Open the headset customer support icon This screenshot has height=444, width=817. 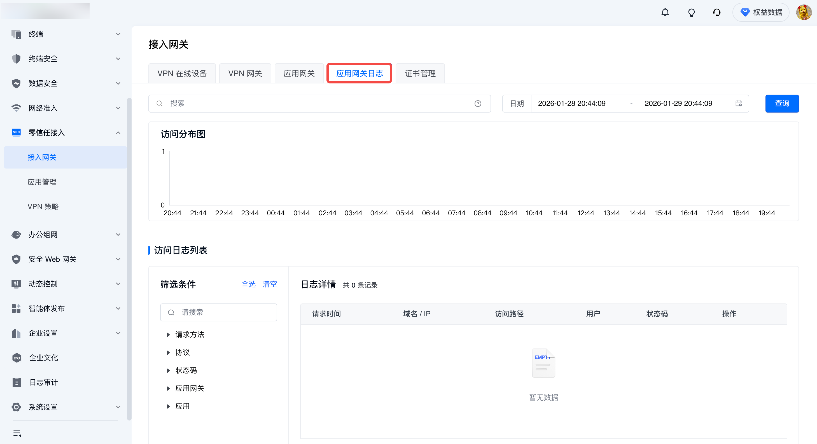point(716,12)
